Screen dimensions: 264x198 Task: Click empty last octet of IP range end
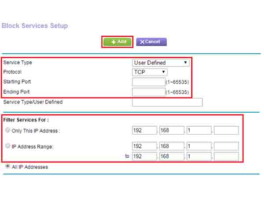click(x=226, y=156)
